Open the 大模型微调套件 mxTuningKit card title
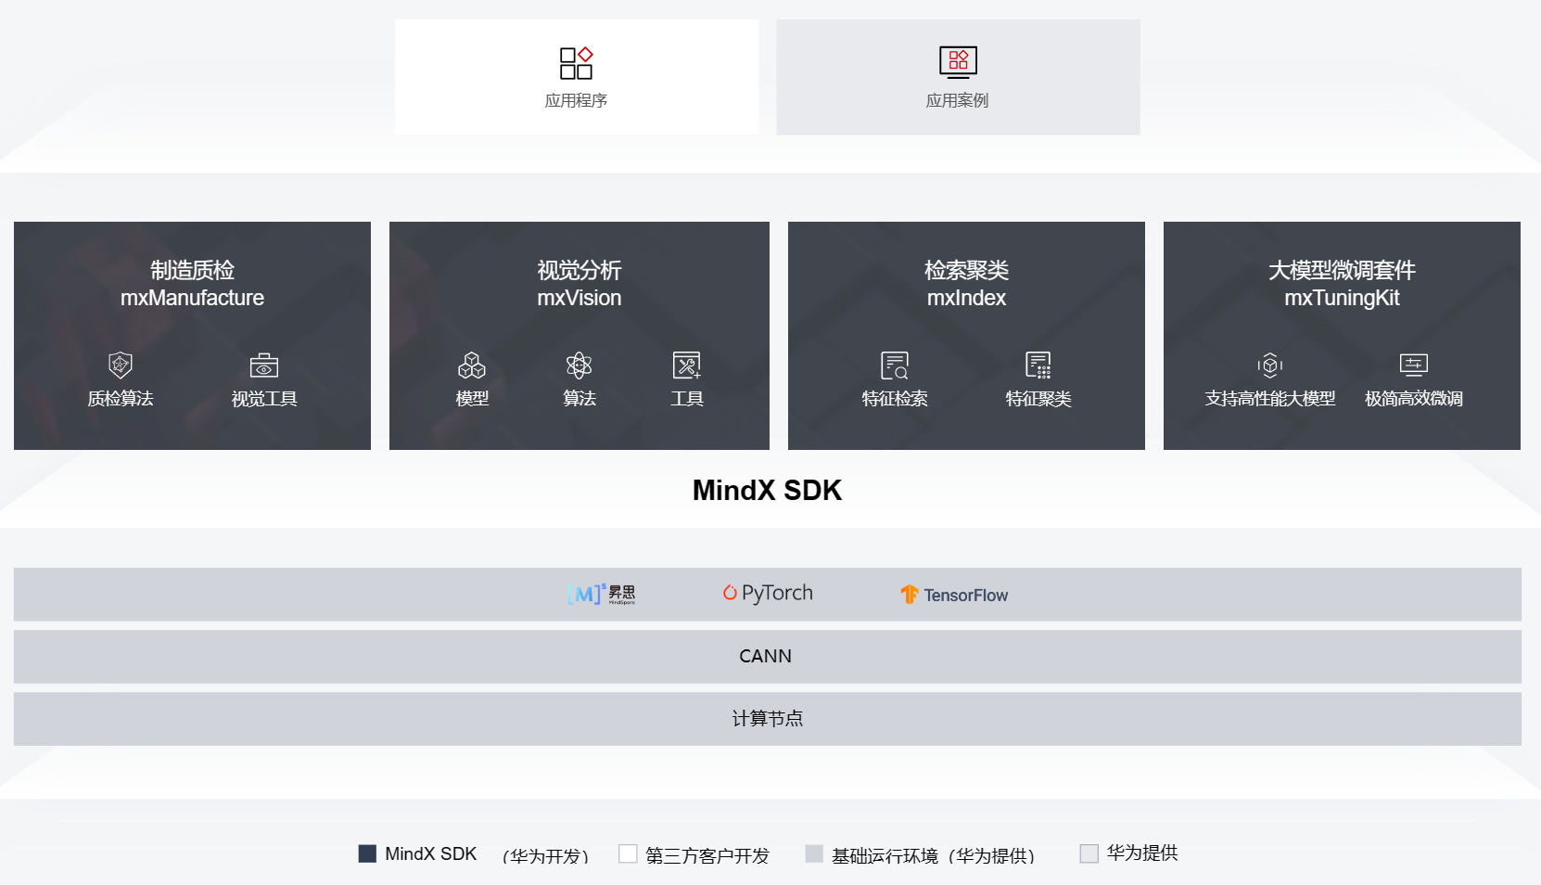 tap(1342, 284)
